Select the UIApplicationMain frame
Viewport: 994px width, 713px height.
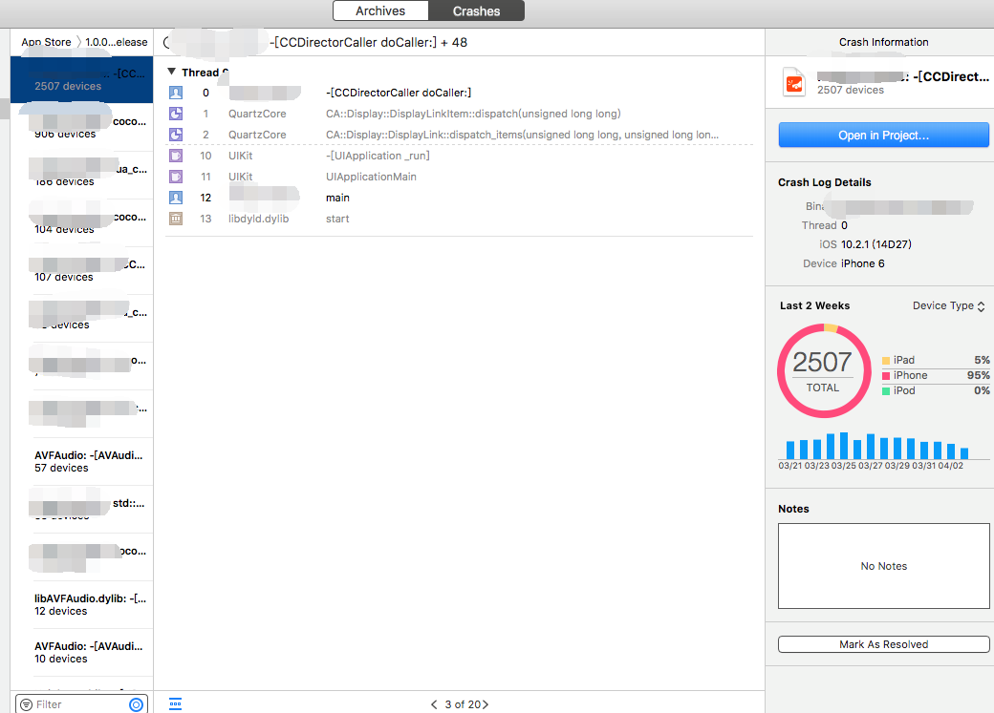coord(371,176)
